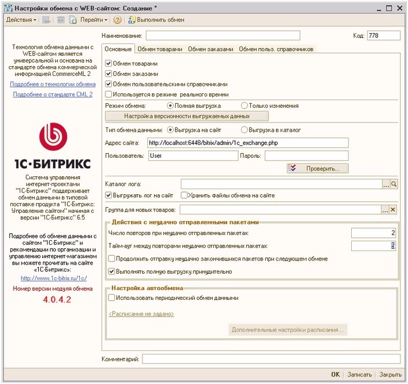Click the Каталог лога input field
The image size is (408, 384).
[282, 184]
